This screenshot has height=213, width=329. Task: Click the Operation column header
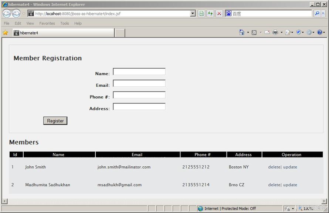(x=292, y=154)
